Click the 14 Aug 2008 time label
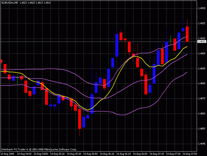 click(7, 154)
